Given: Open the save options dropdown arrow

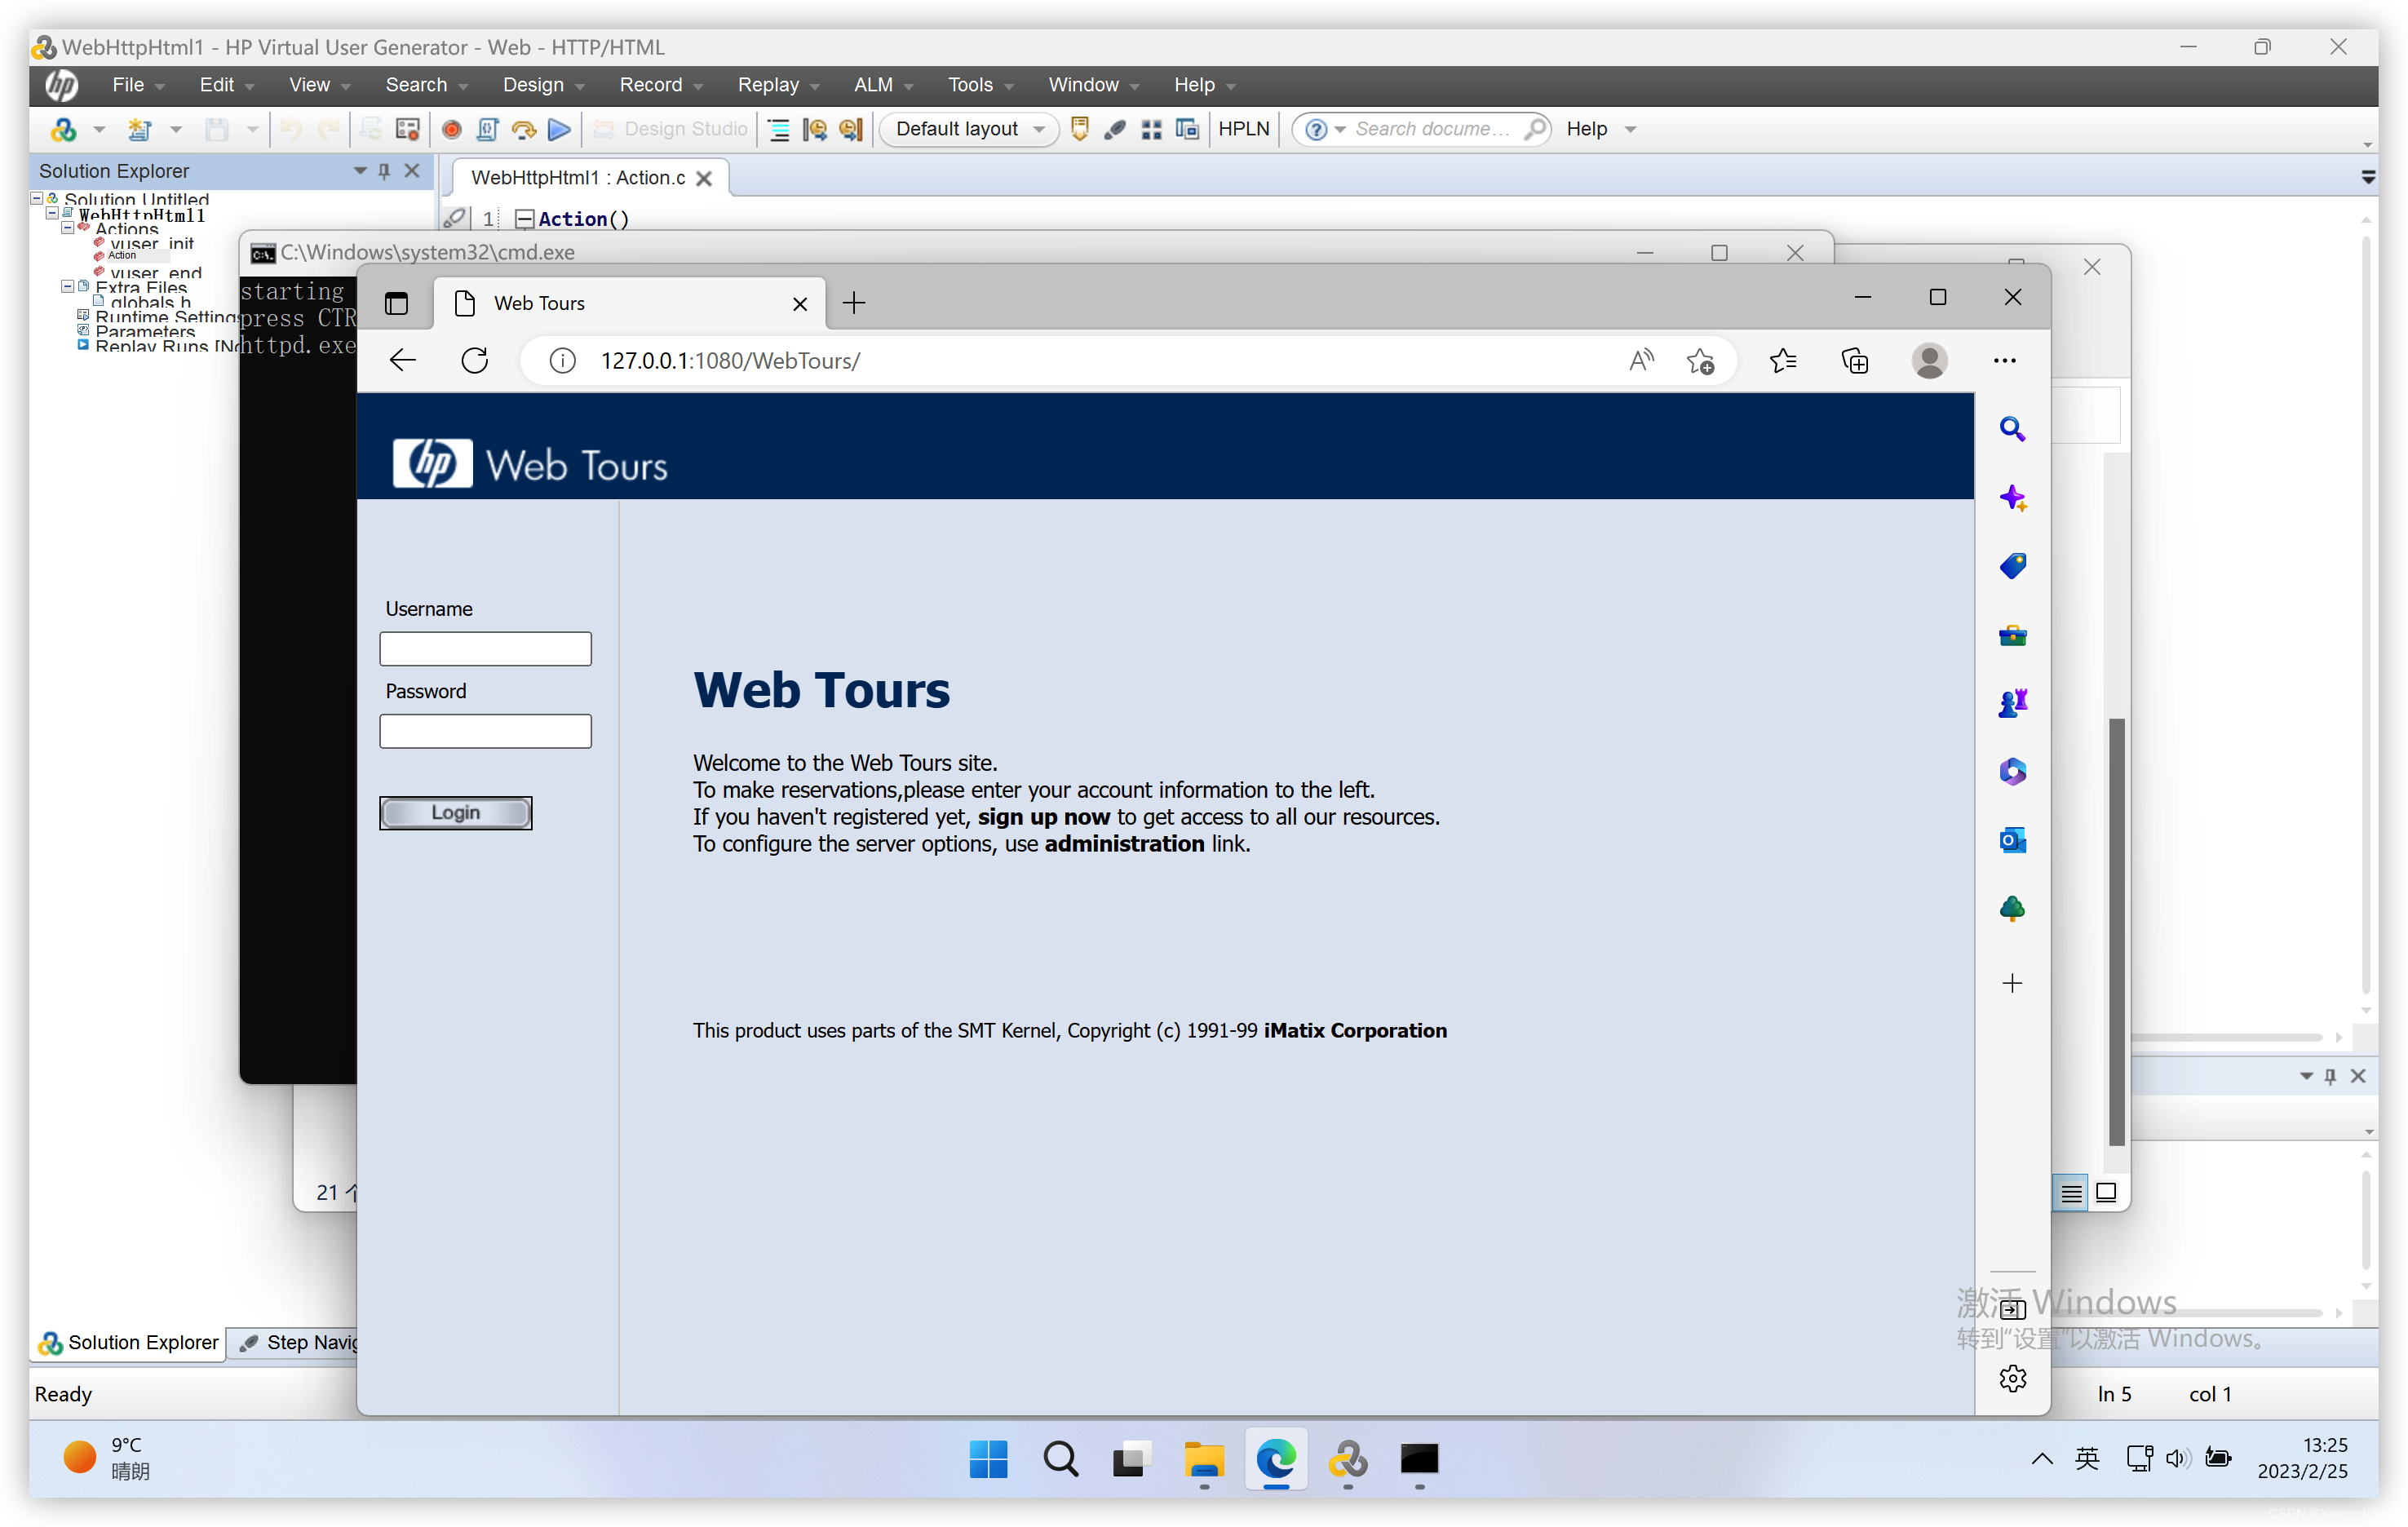Looking at the screenshot, I should [253, 129].
